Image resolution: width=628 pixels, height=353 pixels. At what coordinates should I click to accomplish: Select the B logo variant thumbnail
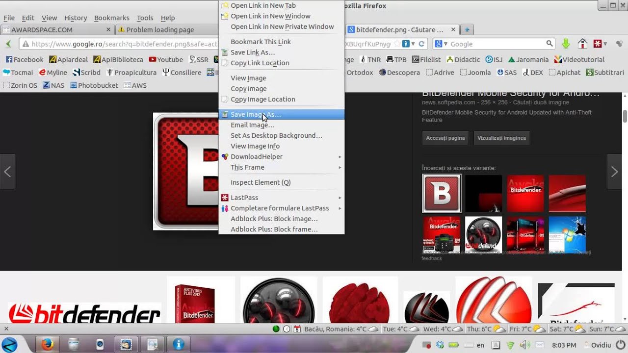[x=442, y=193]
